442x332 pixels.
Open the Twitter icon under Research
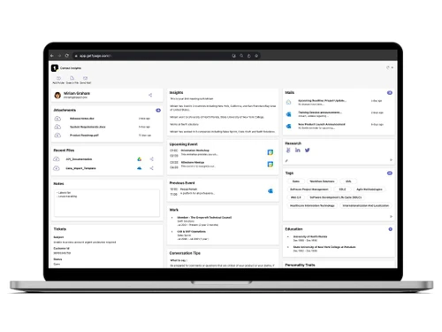(308, 151)
